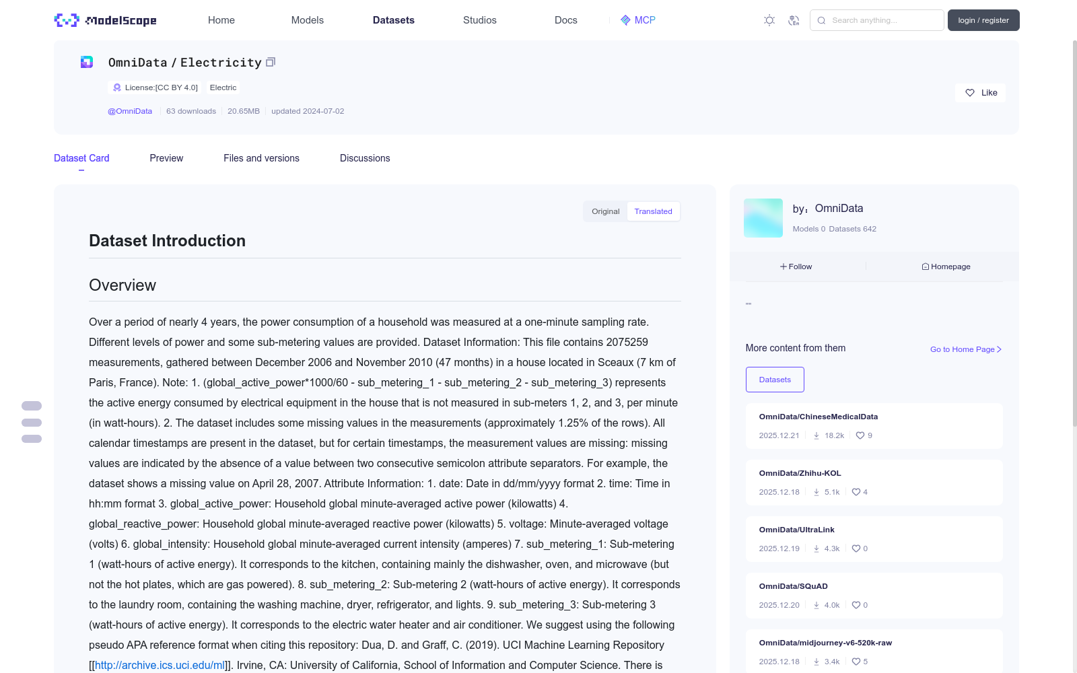The height and width of the screenshot is (673, 1077).
Task: Click the License badge icon
Action: (117, 87)
